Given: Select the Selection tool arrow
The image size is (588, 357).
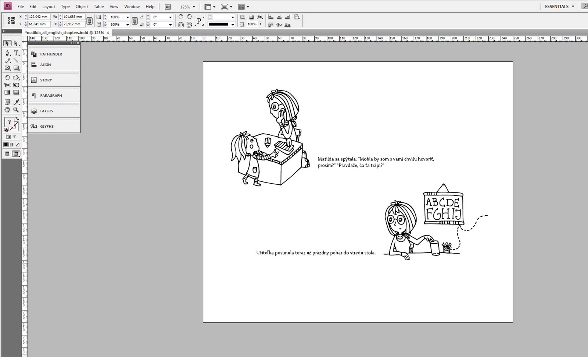Looking at the screenshot, I should pos(7,43).
